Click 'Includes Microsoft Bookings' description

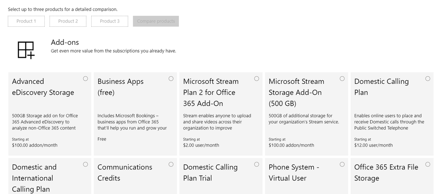point(132,122)
